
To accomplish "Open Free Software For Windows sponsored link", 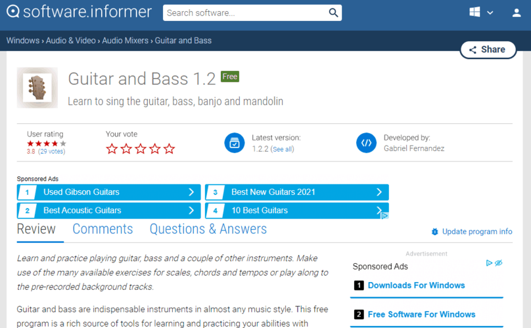I will point(422,314).
